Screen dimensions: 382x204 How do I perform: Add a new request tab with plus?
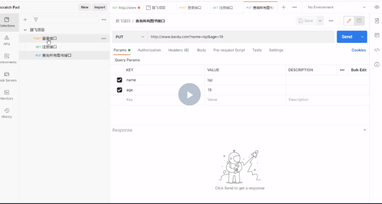pos(284,7)
